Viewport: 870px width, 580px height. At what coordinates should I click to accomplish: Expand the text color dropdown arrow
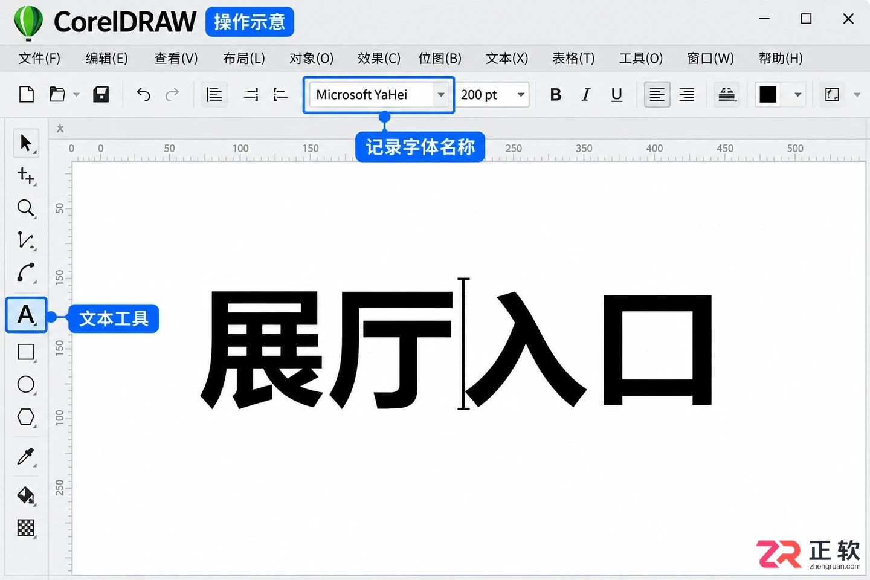(x=797, y=95)
